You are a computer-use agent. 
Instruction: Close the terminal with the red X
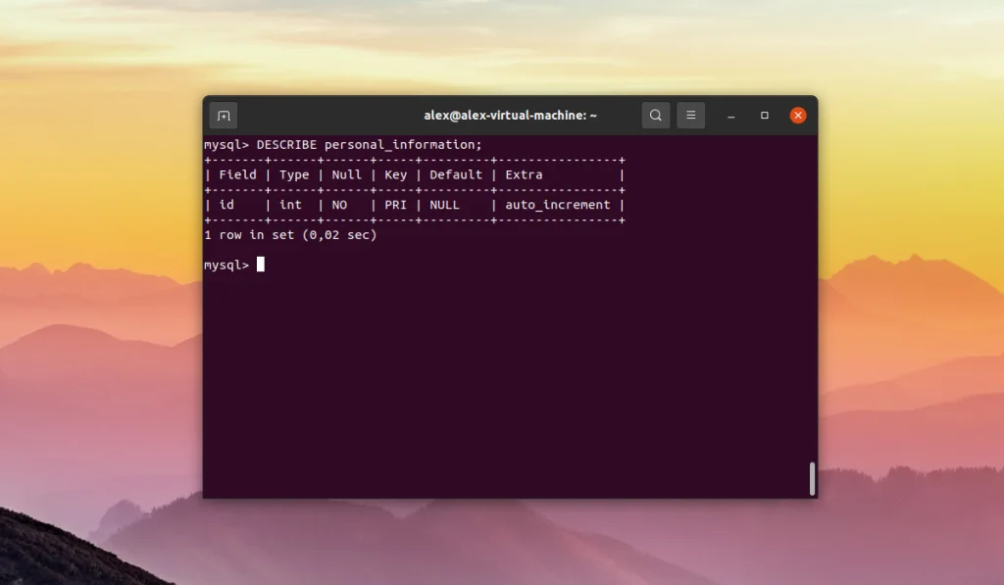(797, 115)
